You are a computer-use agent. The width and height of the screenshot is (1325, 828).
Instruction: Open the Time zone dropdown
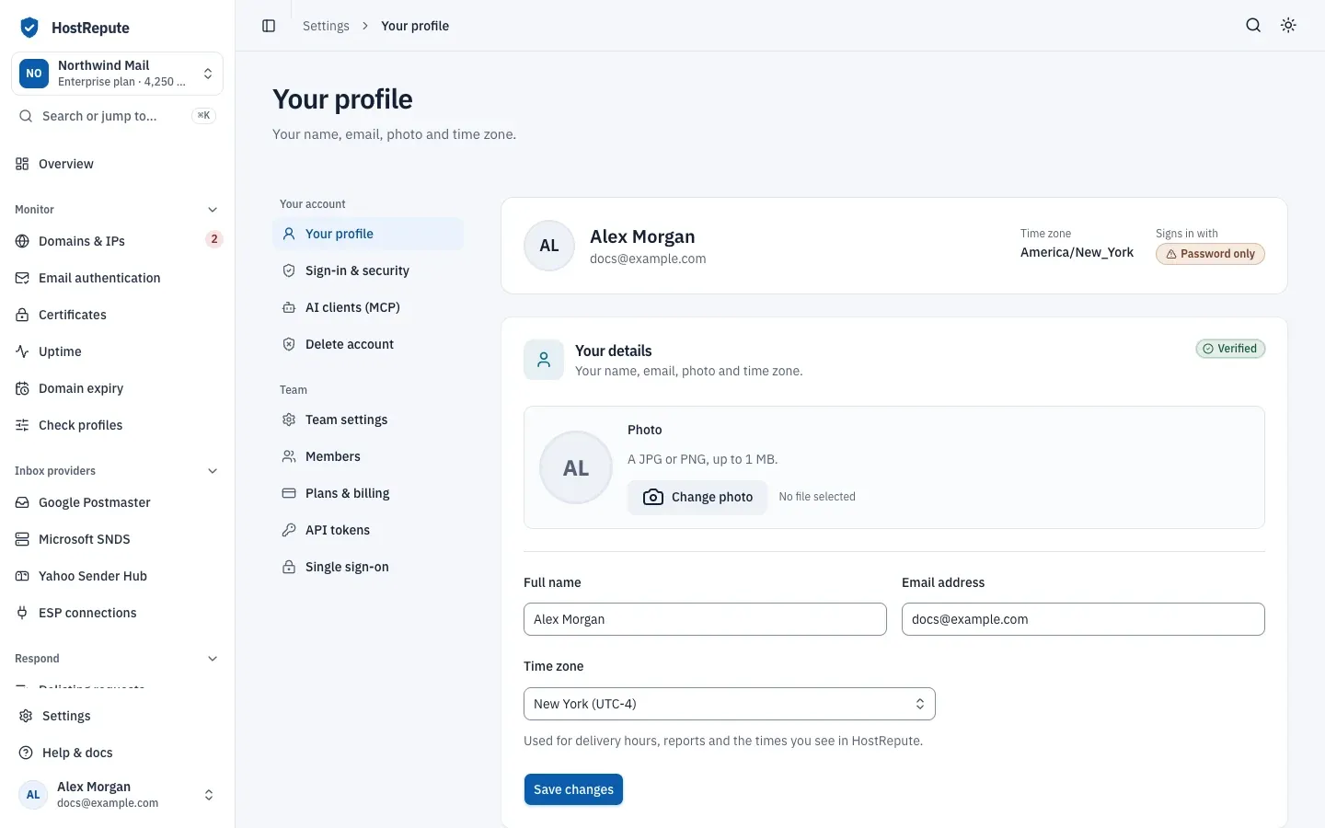pos(730,704)
